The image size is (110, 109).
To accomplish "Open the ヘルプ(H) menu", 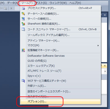I will coord(75,3).
